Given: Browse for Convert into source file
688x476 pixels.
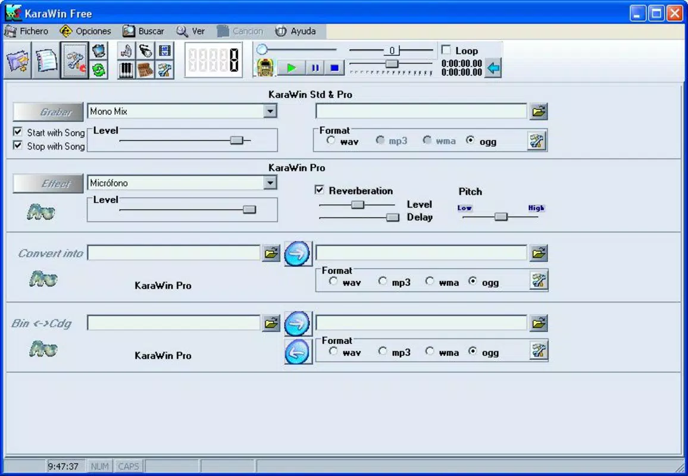Looking at the screenshot, I should 271,253.
